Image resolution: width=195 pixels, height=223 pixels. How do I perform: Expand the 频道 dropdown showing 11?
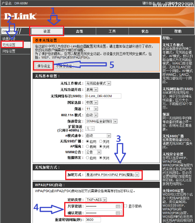tap(92, 109)
